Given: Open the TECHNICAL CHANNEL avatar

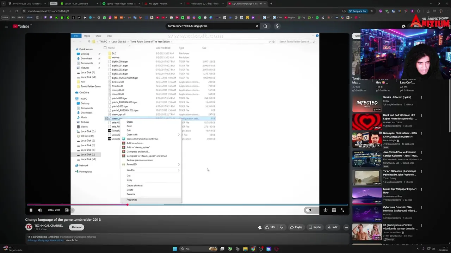Looking at the screenshot, I should coord(29,227).
